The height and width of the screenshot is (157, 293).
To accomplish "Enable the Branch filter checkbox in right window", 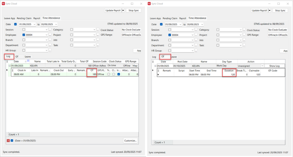I will (x=170, y=40).
